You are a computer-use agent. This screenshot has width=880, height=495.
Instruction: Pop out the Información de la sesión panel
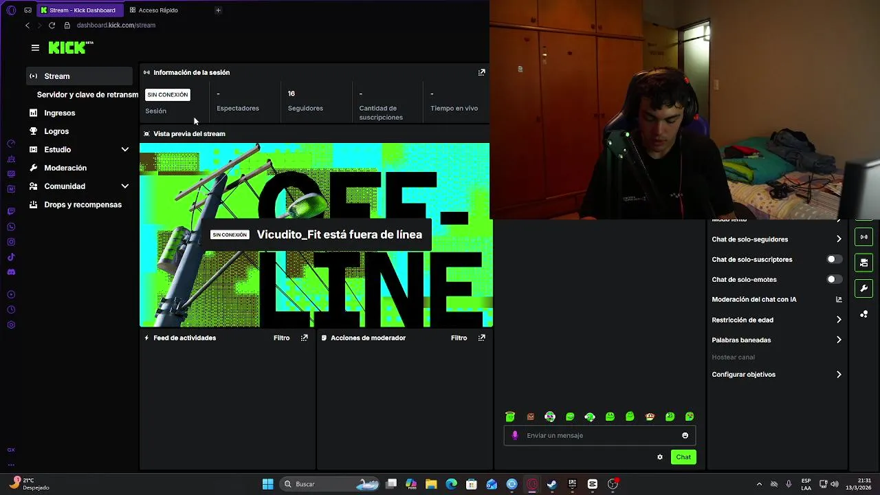pos(481,72)
